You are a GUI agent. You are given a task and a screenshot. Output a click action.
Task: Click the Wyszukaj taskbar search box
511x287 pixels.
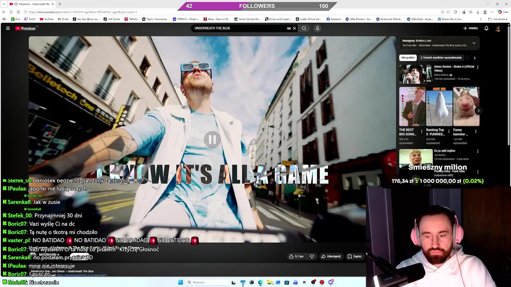(x=207, y=282)
